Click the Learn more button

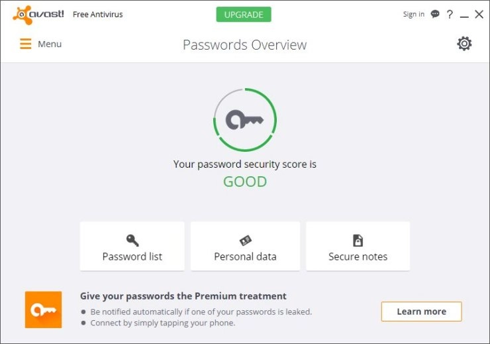pyautogui.click(x=422, y=312)
